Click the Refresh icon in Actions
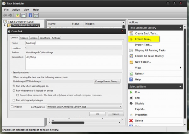Image resolution: width=189 pixels, height=134 pixels. [x=131, y=73]
